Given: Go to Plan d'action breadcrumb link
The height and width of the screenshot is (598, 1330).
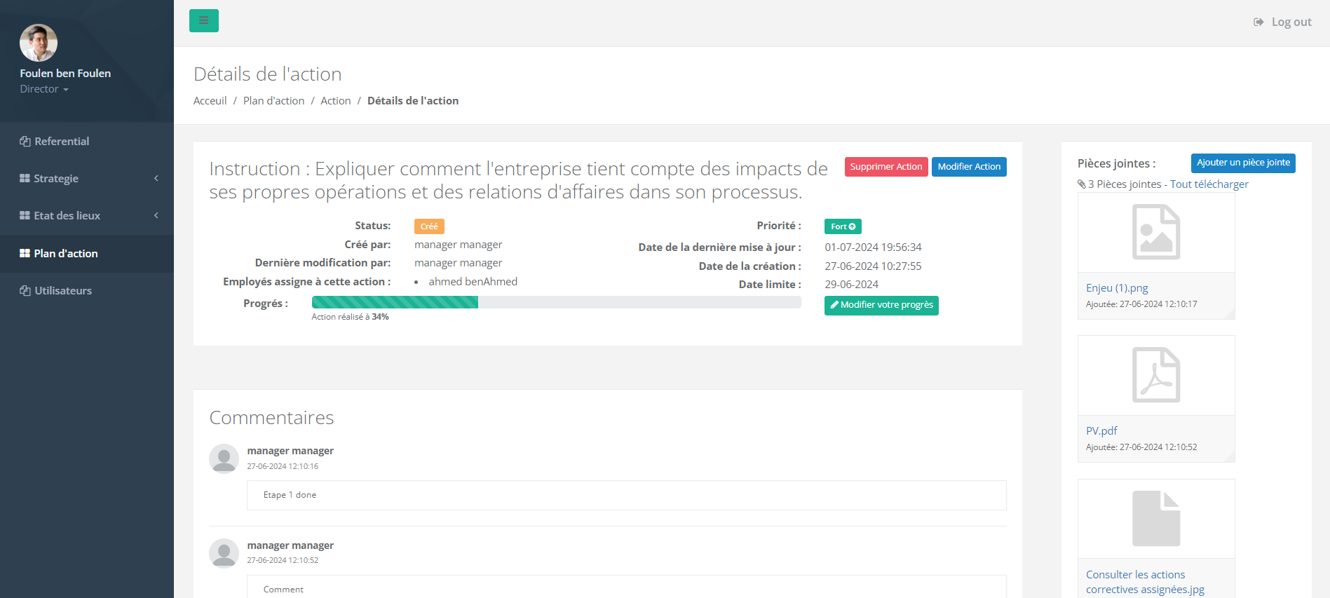Looking at the screenshot, I should 273,101.
